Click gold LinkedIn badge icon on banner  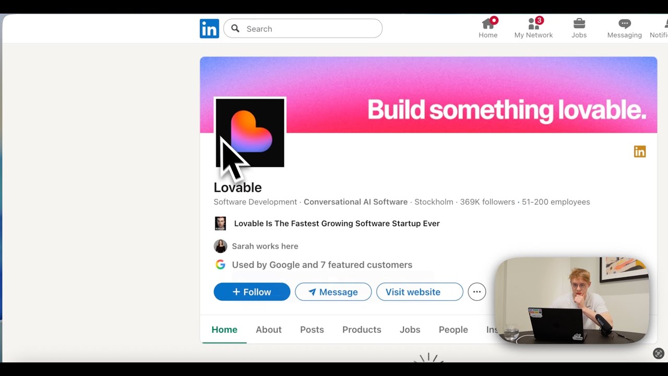click(x=640, y=151)
